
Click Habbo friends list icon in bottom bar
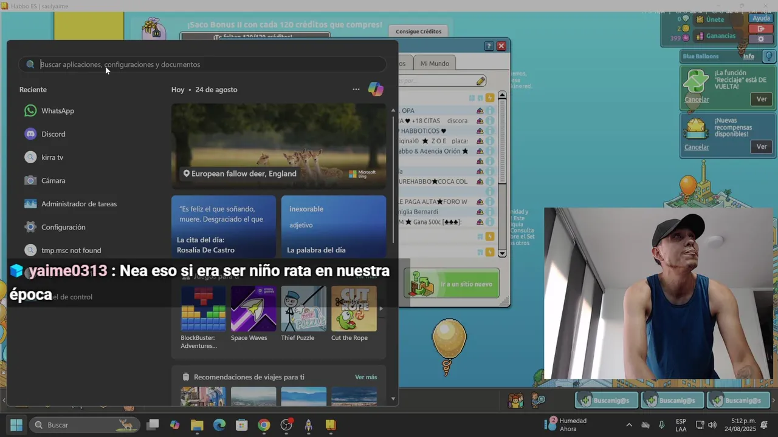pyautogui.click(x=516, y=401)
